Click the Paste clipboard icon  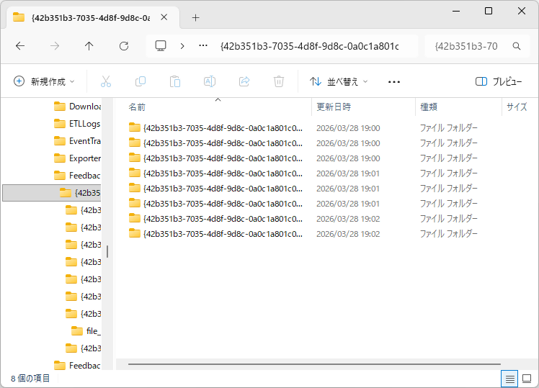[175, 81]
